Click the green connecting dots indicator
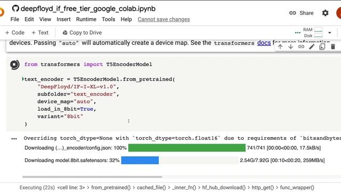This screenshot has height=192, width=341. [x=297, y=33]
